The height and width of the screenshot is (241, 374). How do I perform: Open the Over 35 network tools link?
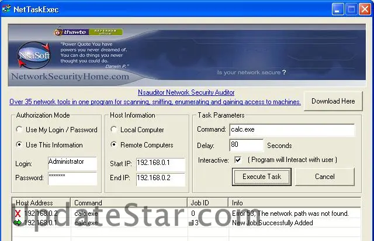[155, 102]
